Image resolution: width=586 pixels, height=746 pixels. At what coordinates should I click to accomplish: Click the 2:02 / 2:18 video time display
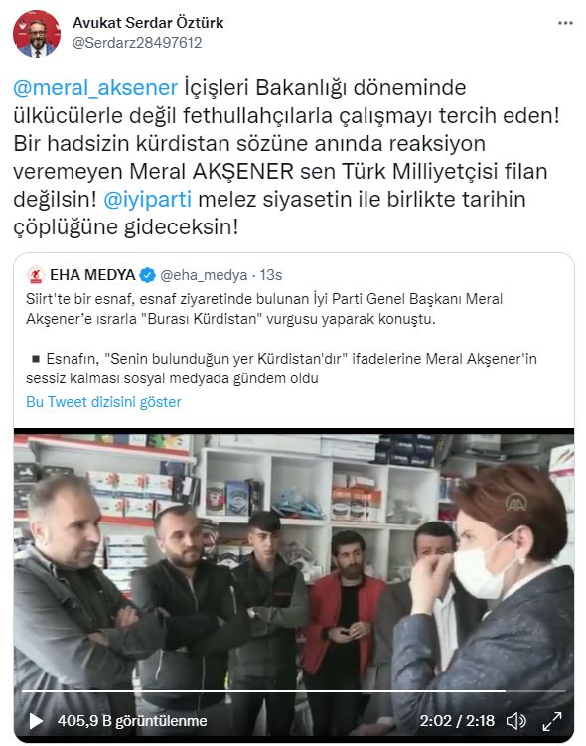pos(457,721)
